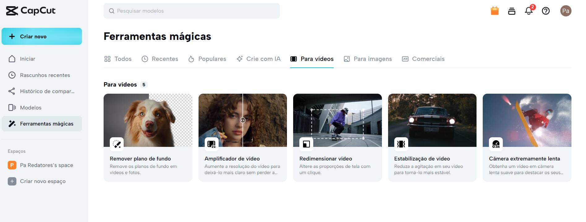Click text 'Remove os planos de fundo em vídeos e fotos.'

tap(143, 169)
